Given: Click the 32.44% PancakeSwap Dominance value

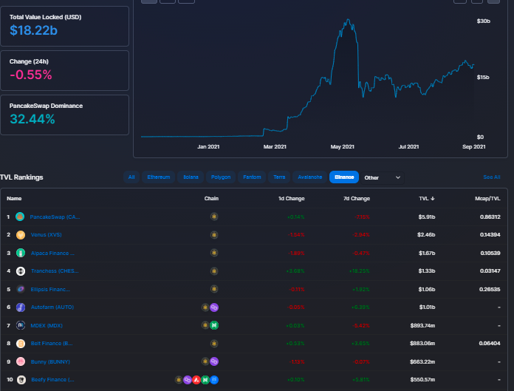Looking at the screenshot, I should [32, 119].
